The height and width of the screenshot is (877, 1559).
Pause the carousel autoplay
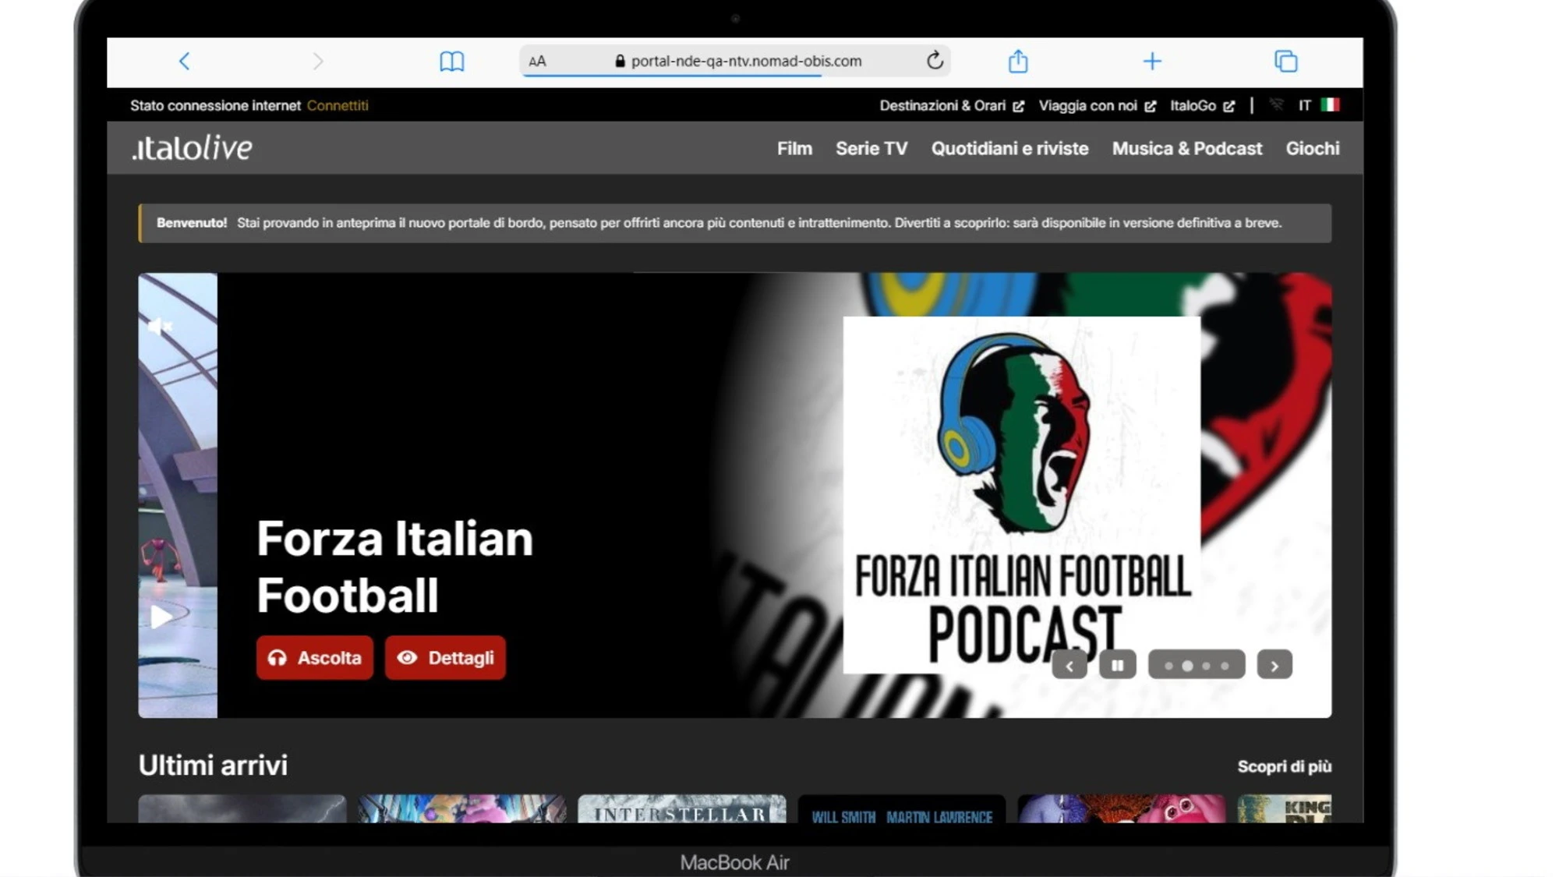coord(1117,665)
